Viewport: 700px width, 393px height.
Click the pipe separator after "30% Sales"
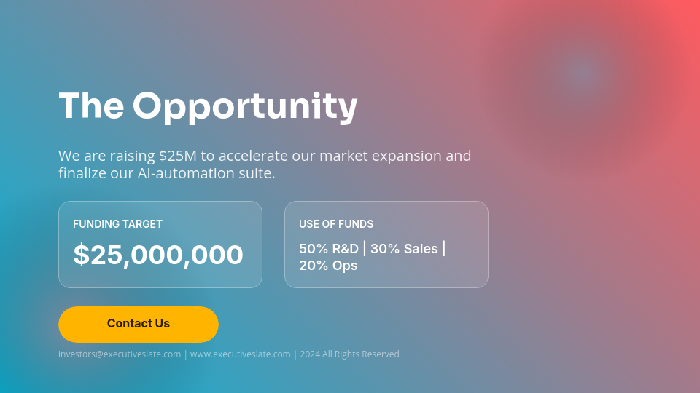coord(444,249)
